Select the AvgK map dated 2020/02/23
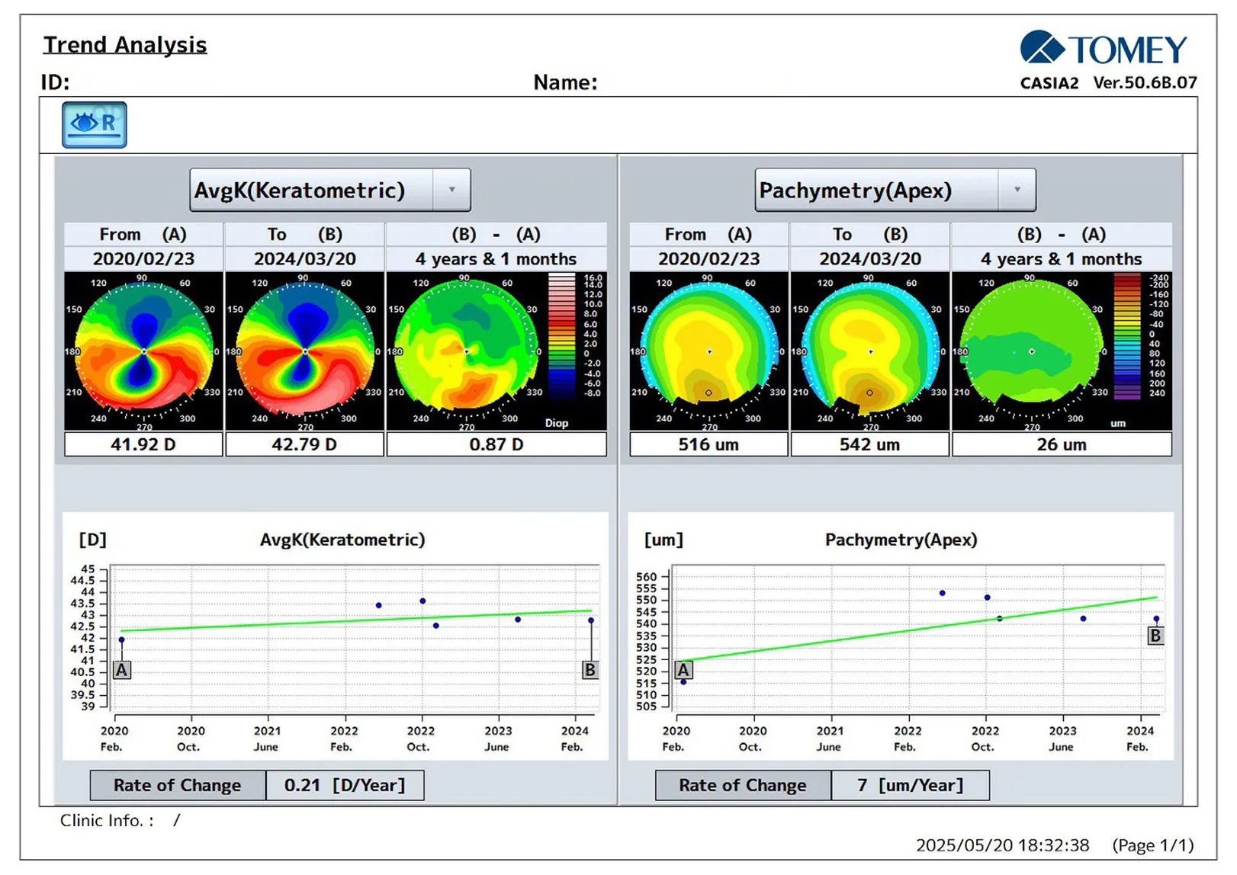 tap(143, 351)
